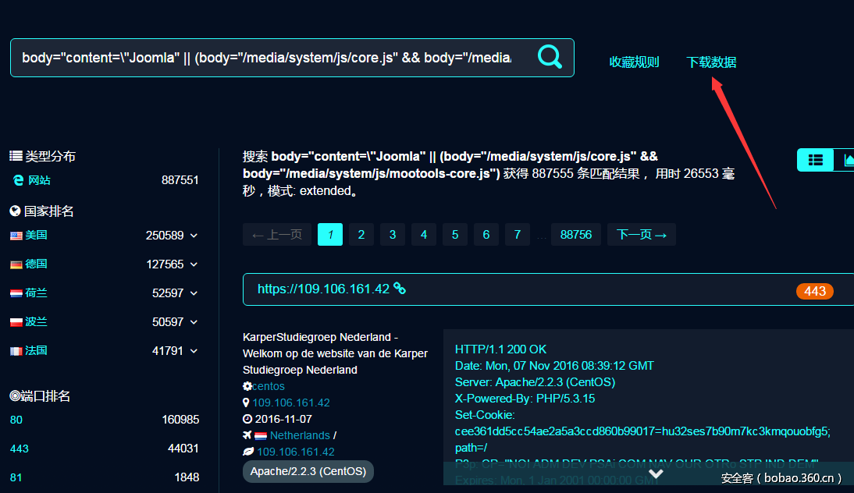Click the leaf icon before the second IP

[247, 452]
